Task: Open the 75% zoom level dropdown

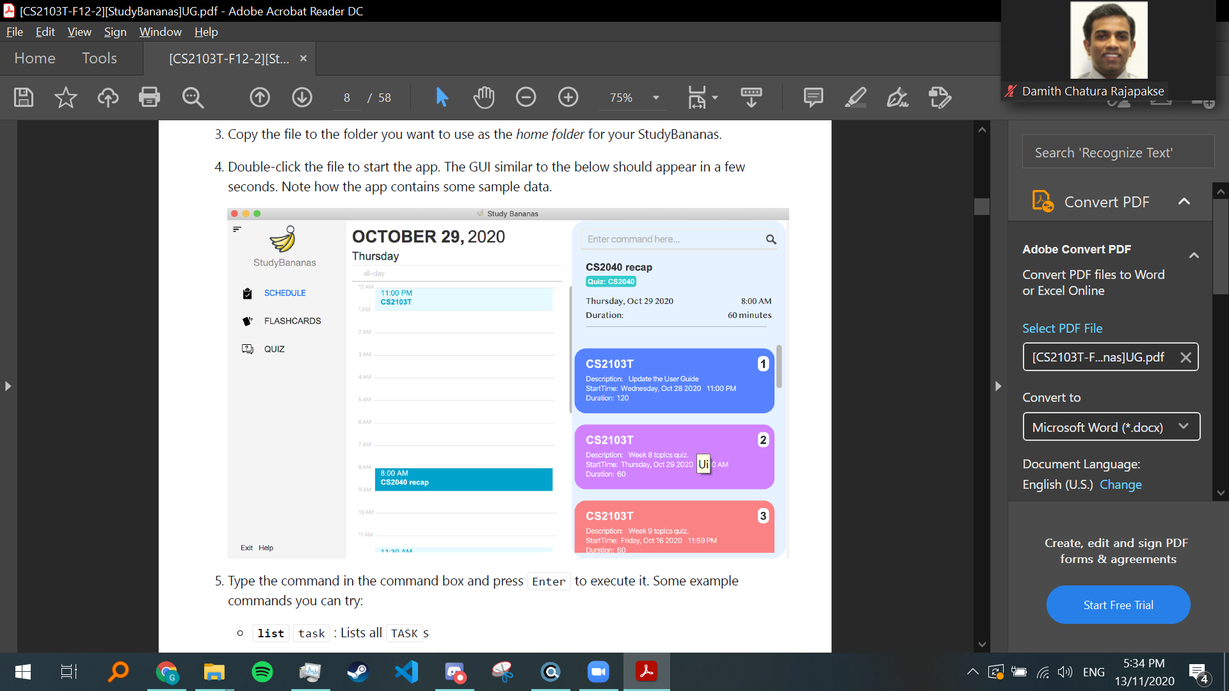Action: coord(655,98)
